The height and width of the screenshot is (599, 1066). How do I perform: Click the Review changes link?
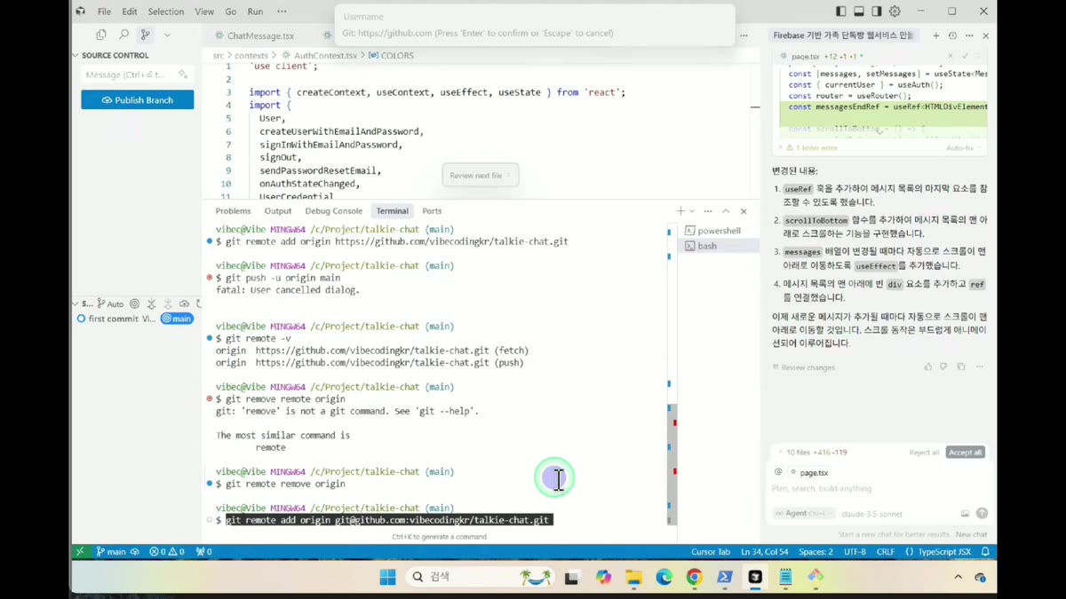pyautogui.click(x=804, y=367)
